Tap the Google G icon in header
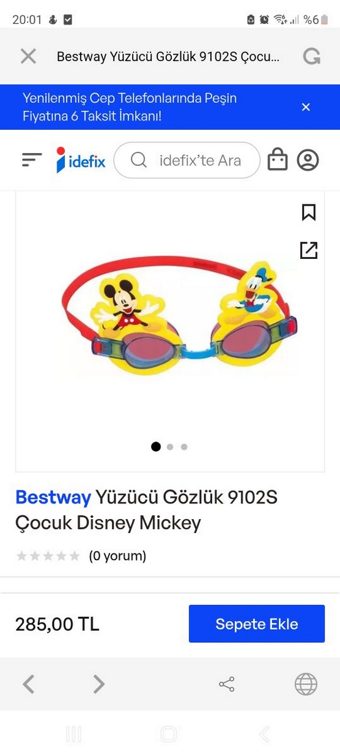Viewport: 340px width, 756px height. point(311,56)
